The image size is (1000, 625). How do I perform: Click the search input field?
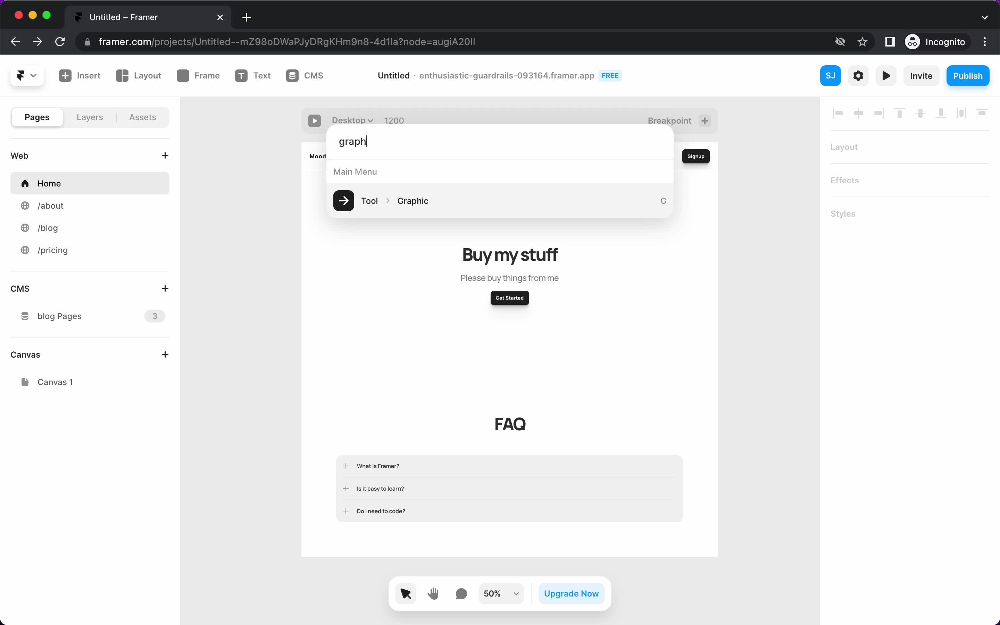tap(499, 141)
